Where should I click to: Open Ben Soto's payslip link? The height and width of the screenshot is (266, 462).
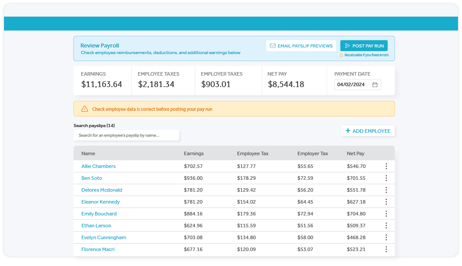(x=92, y=178)
